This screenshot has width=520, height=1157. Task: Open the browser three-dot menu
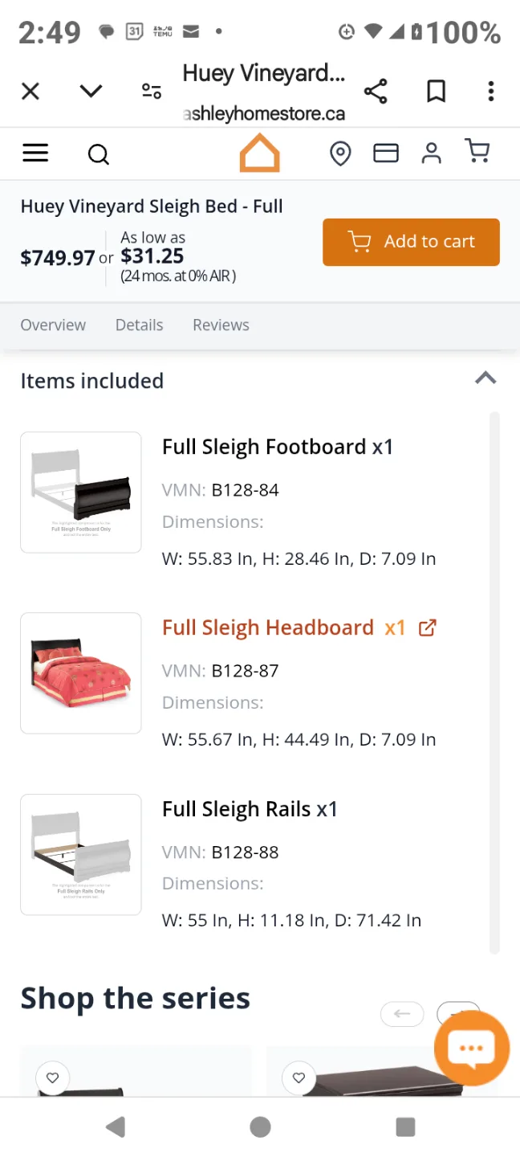(x=490, y=91)
